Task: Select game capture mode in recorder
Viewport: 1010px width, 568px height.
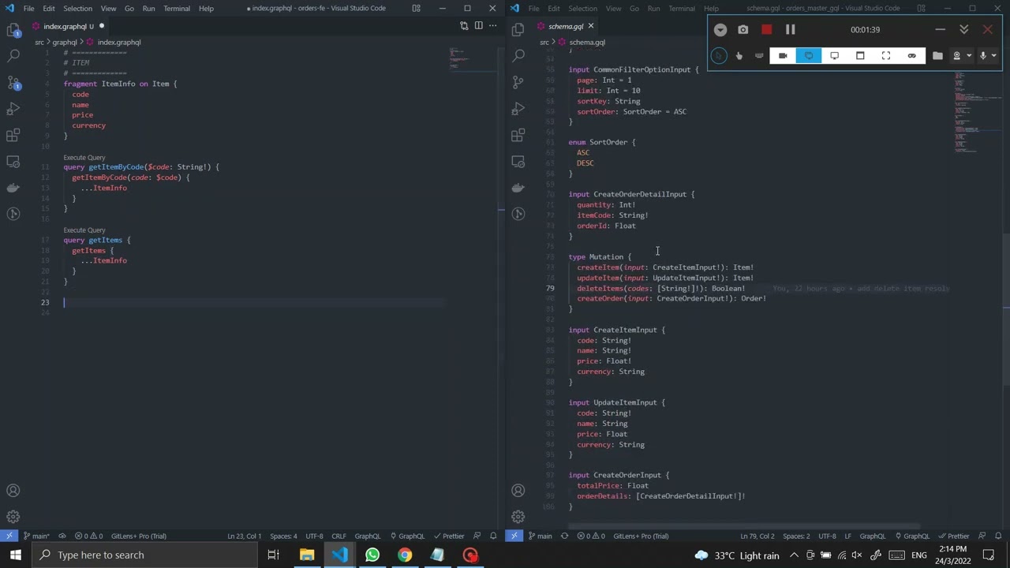Action: point(912,55)
